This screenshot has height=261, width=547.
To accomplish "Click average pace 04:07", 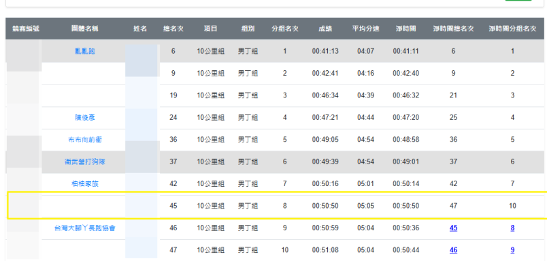I will [x=365, y=51].
